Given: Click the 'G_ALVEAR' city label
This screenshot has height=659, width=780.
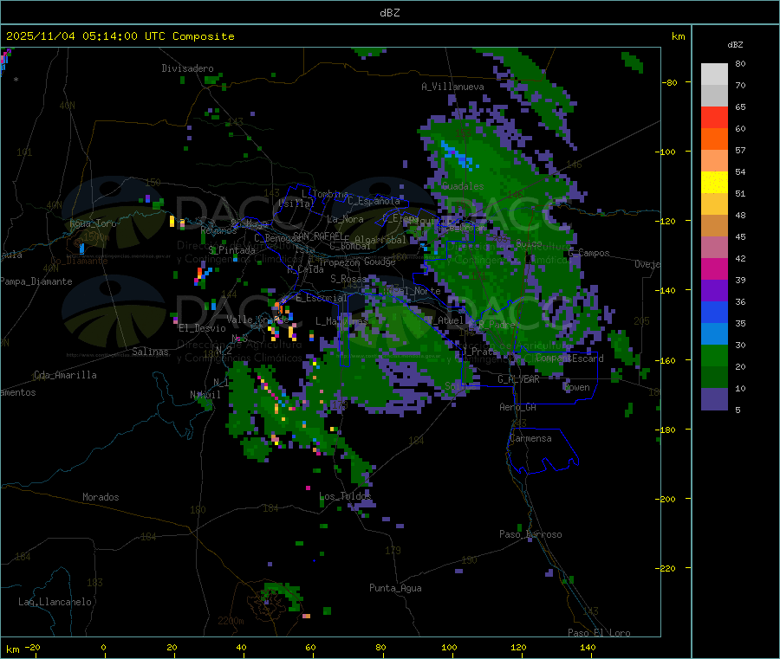Looking at the screenshot, I should (x=519, y=379).
